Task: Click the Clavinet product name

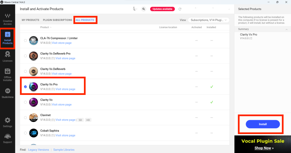Action: point(45,115)
